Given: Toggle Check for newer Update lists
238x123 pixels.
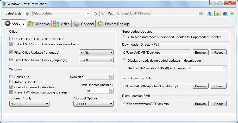Looking at the screenshot, I should [11, 87].
